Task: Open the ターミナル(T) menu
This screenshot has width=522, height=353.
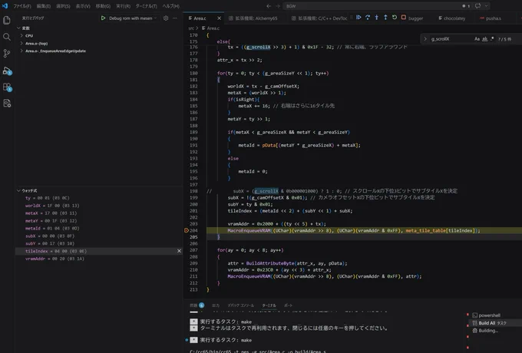Action: [146, 6]
